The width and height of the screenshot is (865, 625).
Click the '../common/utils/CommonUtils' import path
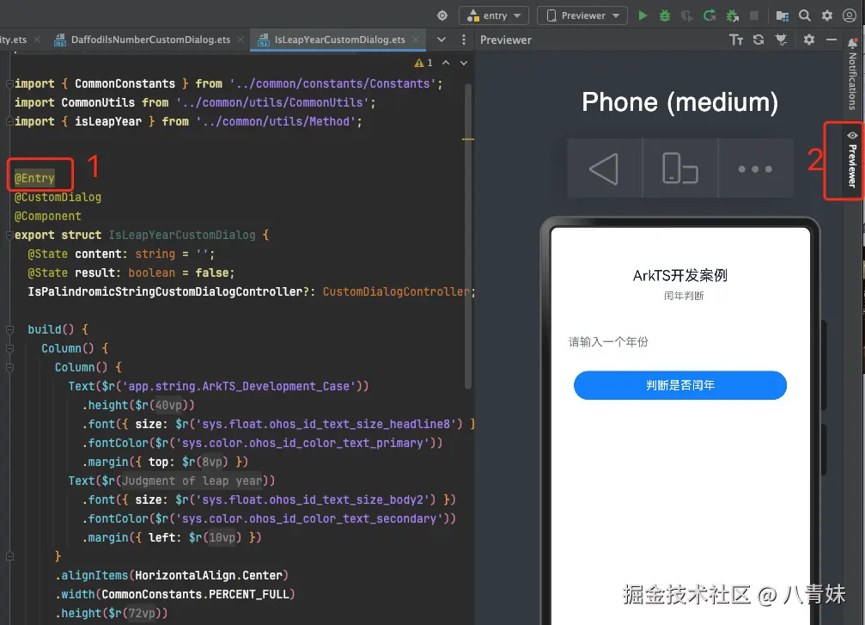[x=272, y=102]
